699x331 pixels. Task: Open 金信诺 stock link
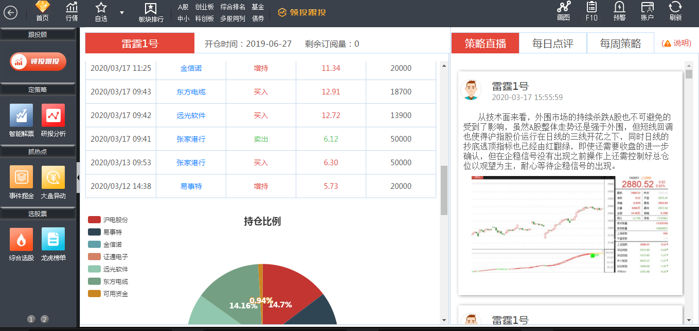point(191,68)
